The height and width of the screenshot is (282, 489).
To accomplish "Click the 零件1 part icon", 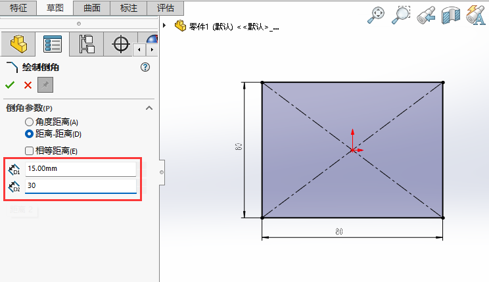I will point(180,26).
